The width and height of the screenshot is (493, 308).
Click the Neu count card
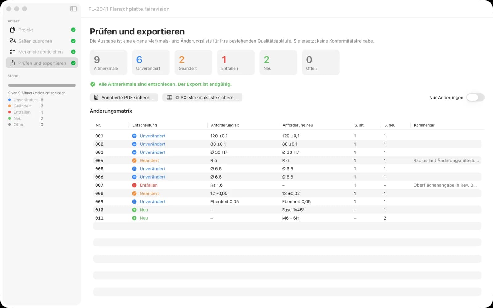click(278, 62)
